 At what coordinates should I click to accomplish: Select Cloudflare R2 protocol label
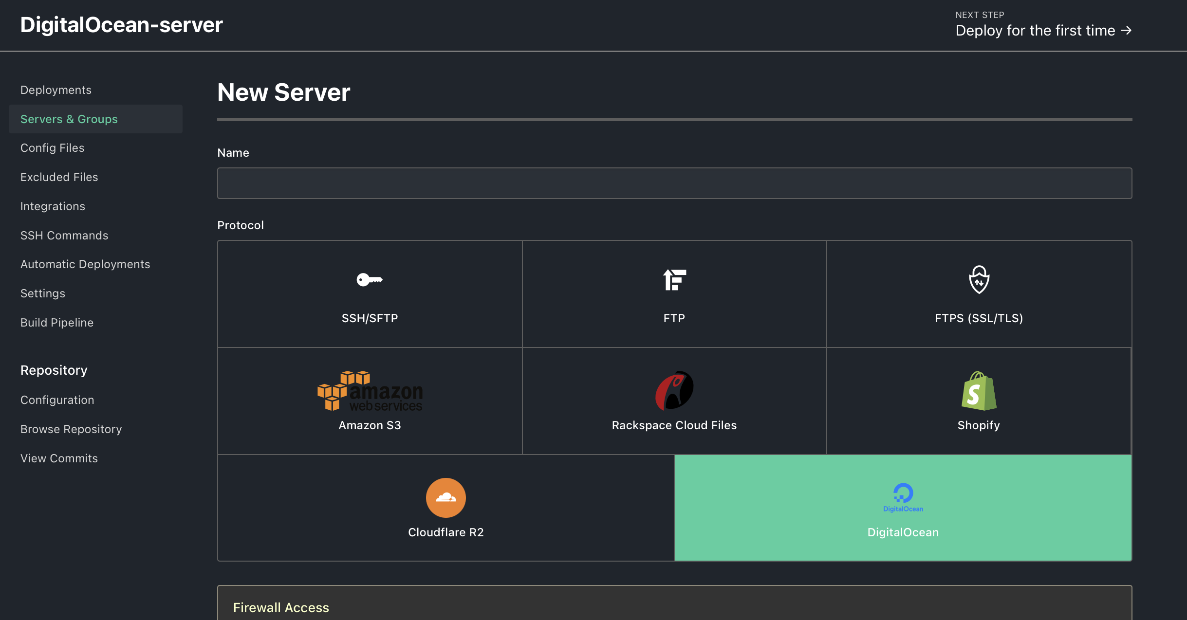pyautogui.click(x=446, y=532)
